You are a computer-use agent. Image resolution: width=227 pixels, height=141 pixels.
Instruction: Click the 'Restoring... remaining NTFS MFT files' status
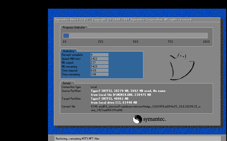coord(78,139)
